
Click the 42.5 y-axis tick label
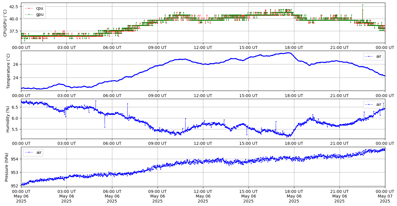pyautogui.click(x=14, y=6)
